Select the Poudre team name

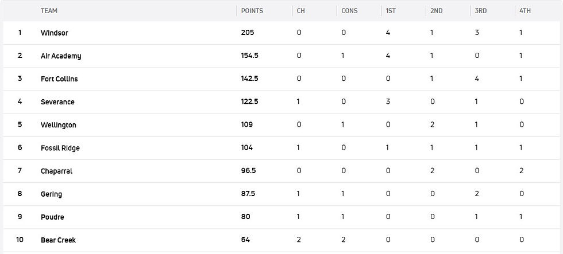click(52, 217)
